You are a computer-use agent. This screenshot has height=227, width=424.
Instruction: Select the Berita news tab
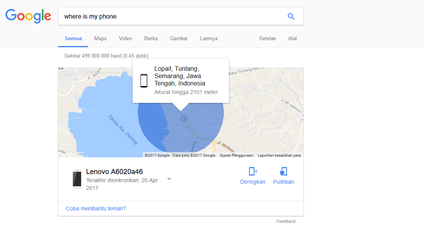(x=151, y=39)
